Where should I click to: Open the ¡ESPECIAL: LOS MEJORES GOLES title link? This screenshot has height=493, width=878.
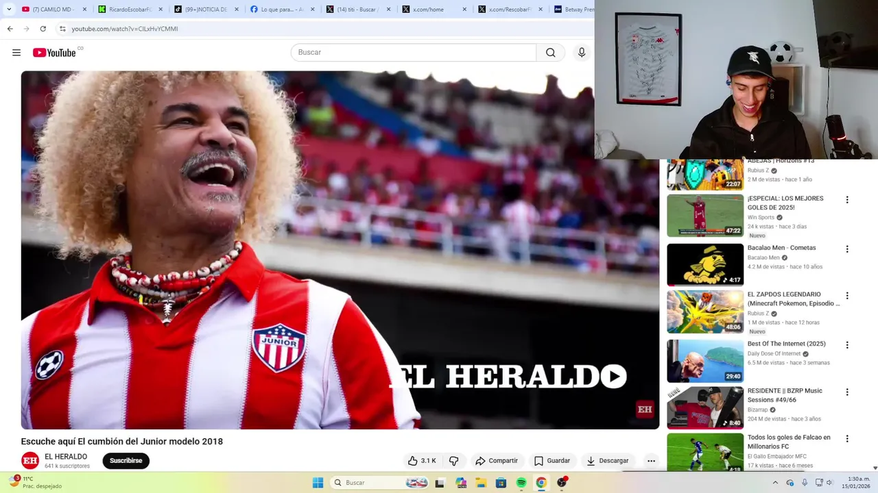[785, 203]
